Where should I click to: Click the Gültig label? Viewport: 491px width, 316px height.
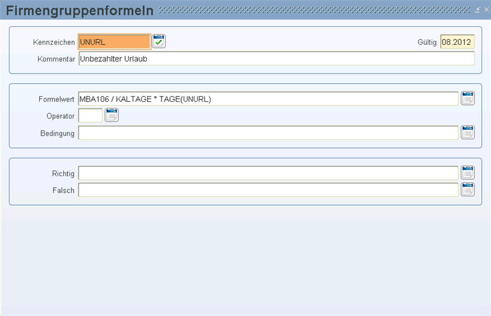click(x=427, y=42)
